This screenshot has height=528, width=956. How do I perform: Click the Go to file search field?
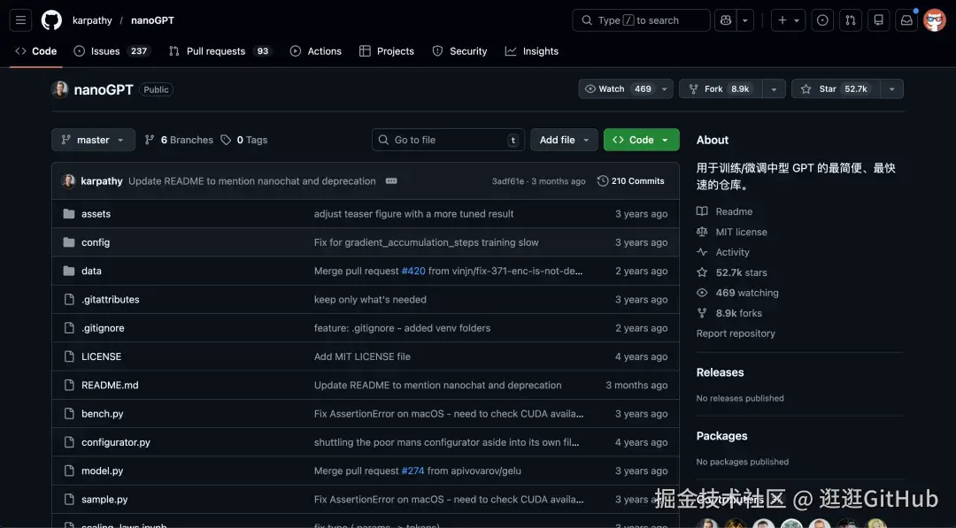(448, 140)
